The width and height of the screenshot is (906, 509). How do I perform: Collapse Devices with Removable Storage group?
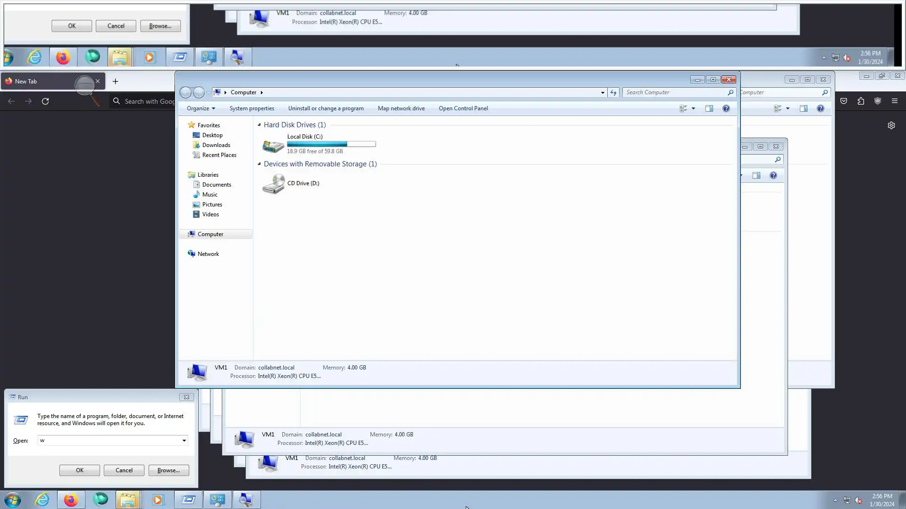pos(259,164)
